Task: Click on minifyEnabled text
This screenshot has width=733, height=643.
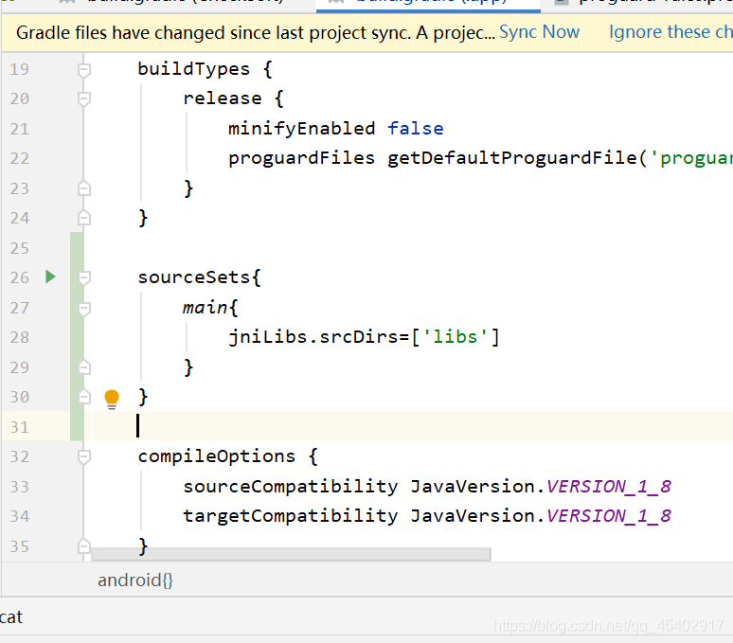Action: [x=301, y=129]
